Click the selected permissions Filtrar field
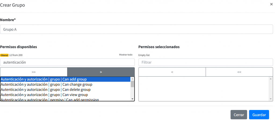275x122 pixels. coord(206,62)
